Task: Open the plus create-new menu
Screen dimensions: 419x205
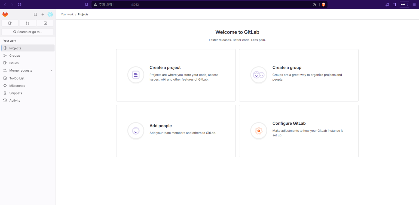Action: [x=42, y=14]
